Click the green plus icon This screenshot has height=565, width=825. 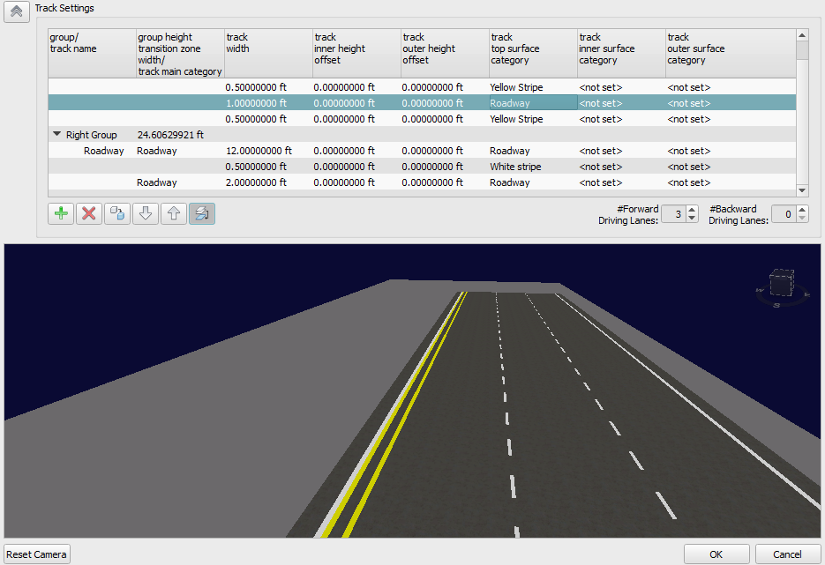[60, 213]
